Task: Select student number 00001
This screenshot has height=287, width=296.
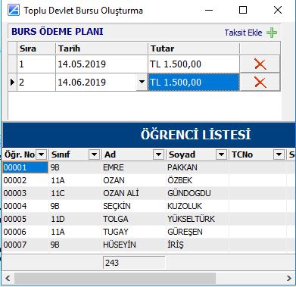Action: tap(25, 167)
